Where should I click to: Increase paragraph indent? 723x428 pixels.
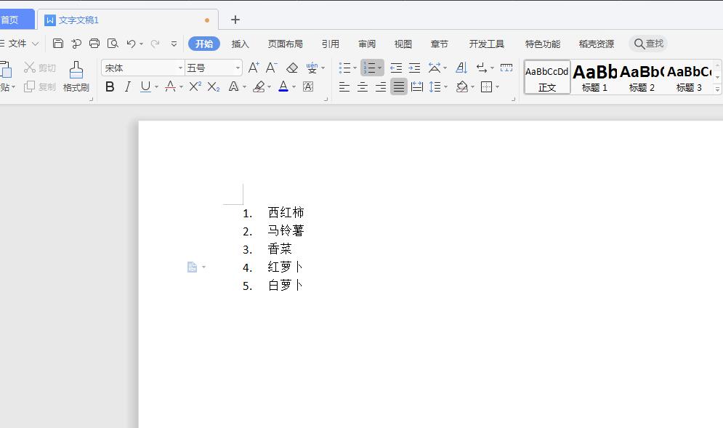pyautogui.click(x=414, y=68)
